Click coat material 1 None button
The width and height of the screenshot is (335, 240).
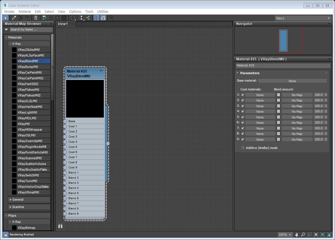260,95
